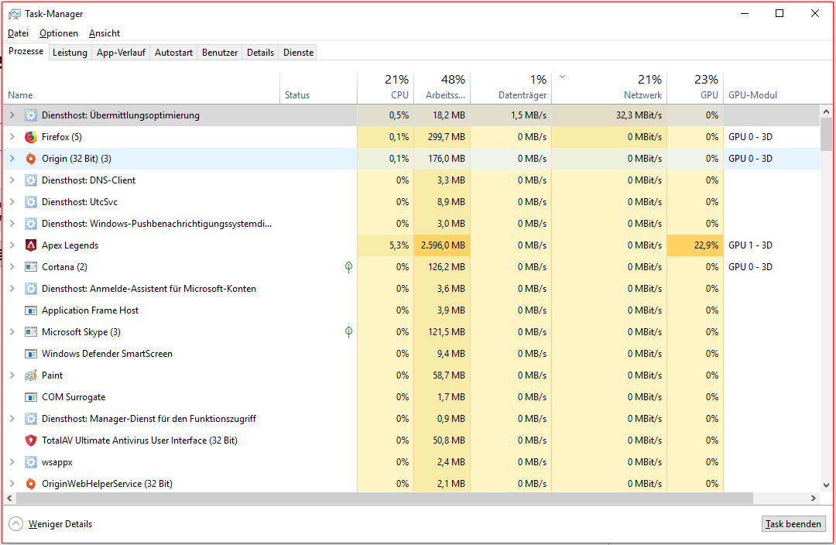The width and height of the screenshot is (836, 545).
Task: Click the Cortana process icon
Action: pyautogui.click(x=31, y=267)
